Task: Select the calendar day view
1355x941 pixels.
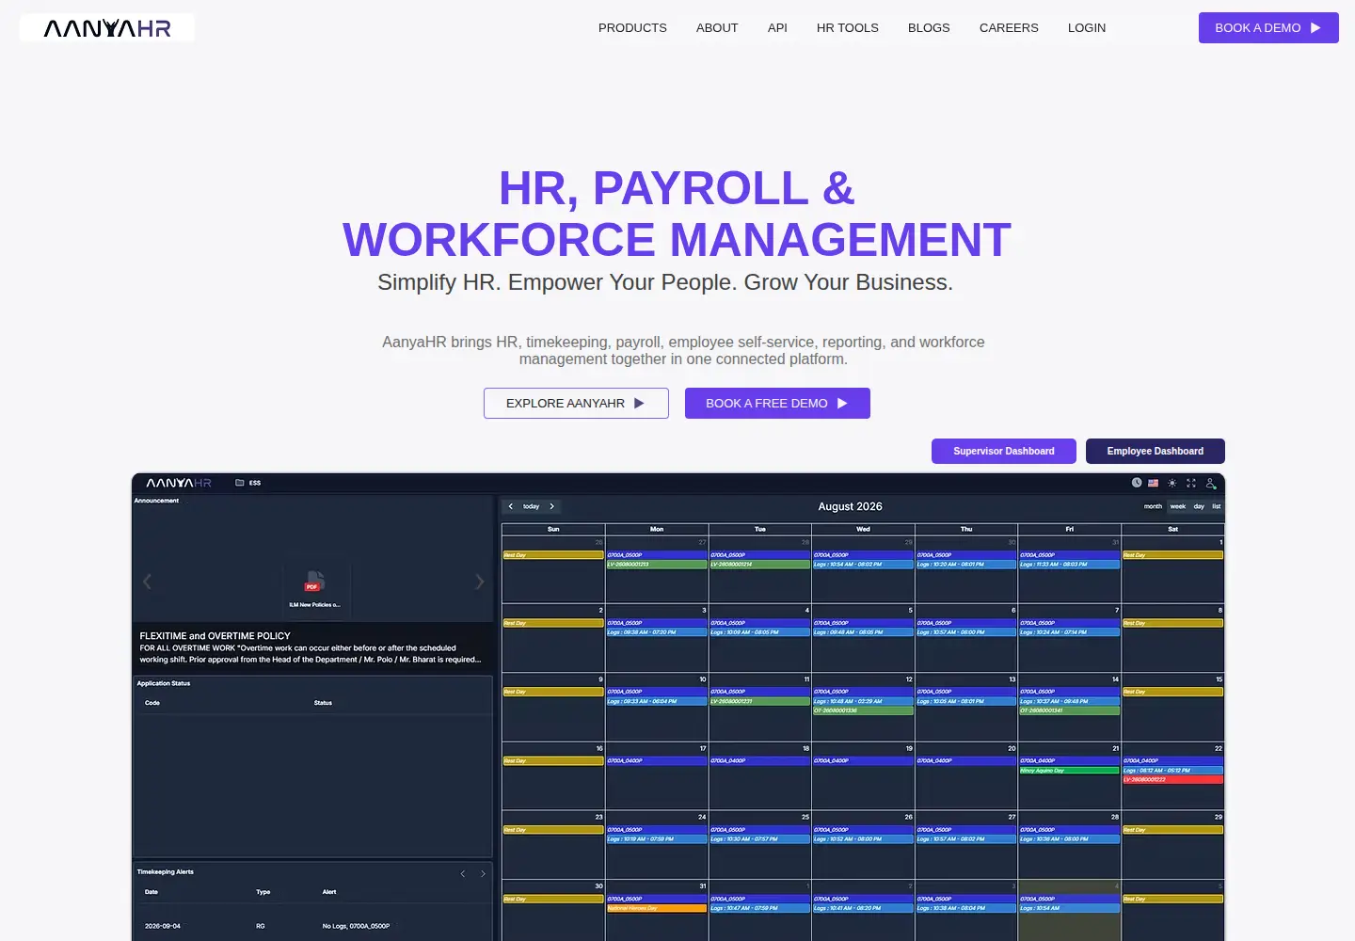Action: pyautogui.click(x=1199, y=506)
